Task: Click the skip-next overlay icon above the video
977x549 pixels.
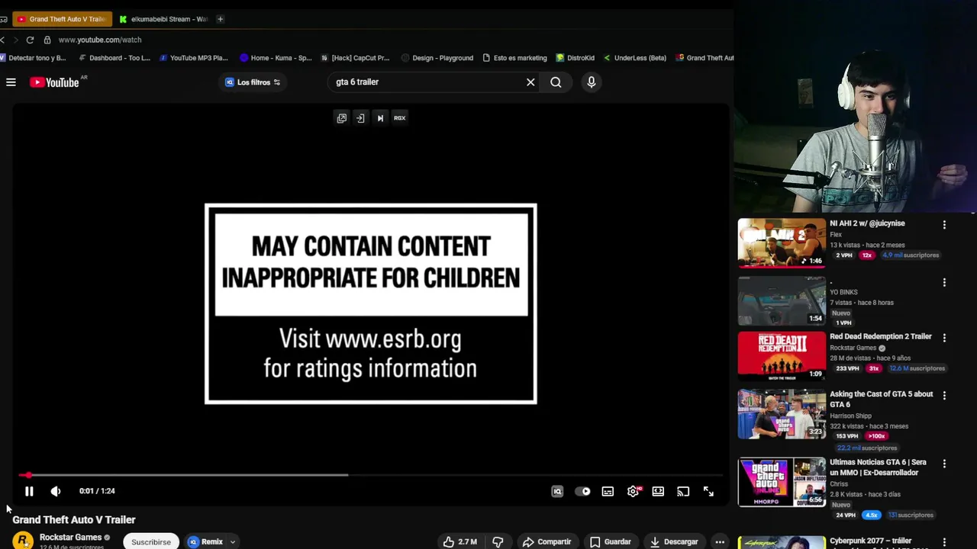Action: (380, 118)
